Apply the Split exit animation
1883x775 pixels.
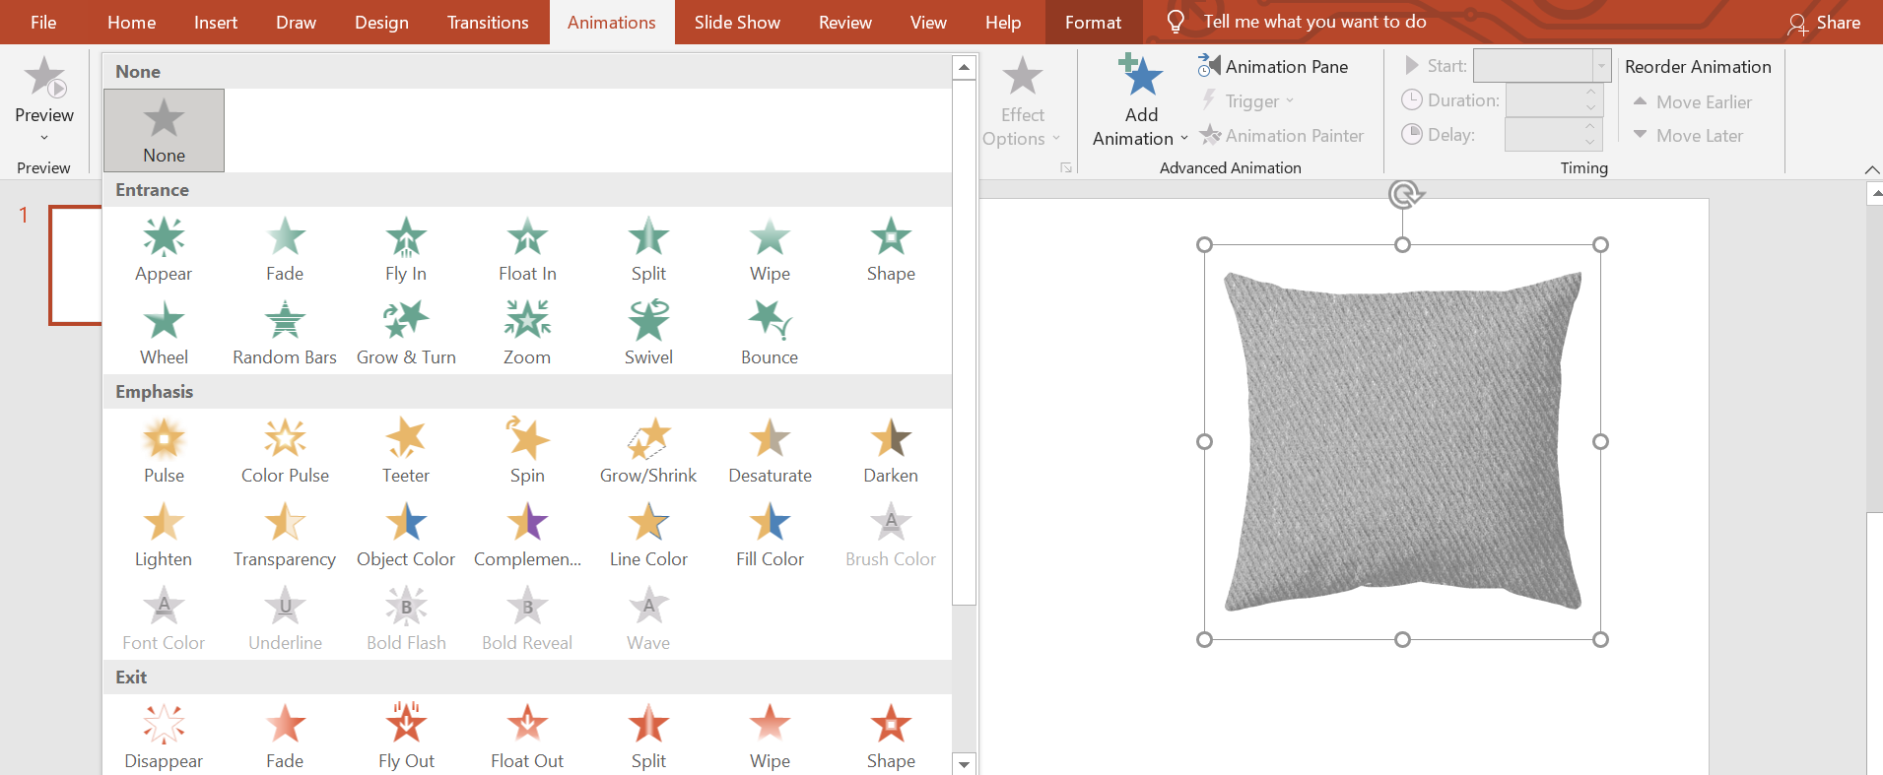point(648,736)
